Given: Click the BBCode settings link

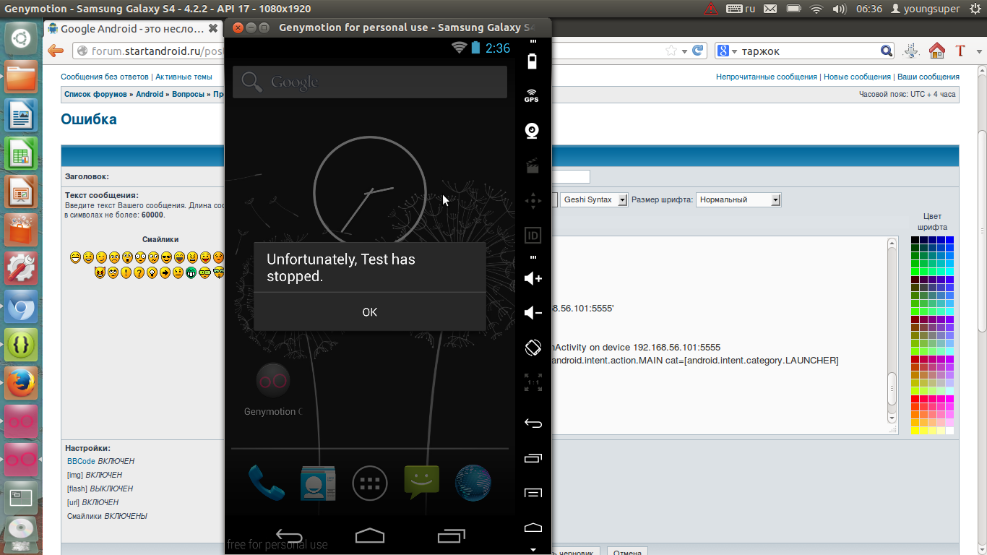Looking at the screenshot, I should (81, 461).
